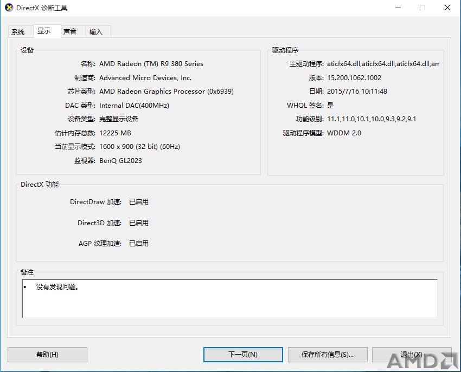Click display mode 1600 x 900 (32 bit) (60Hz)
461x372 pixels.
point(139,147)
